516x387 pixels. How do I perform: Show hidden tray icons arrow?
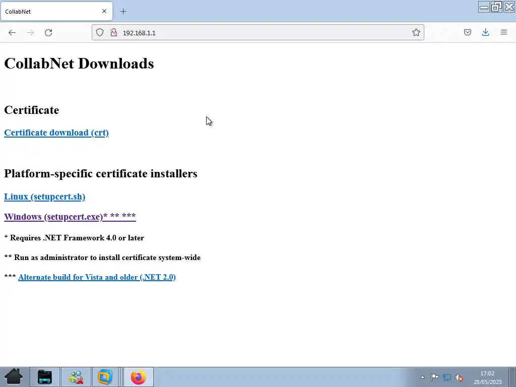tap(423, 377)
